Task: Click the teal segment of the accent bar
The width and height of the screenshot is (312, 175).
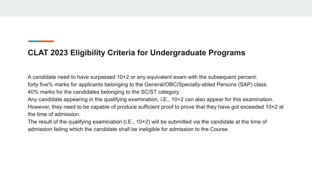Action: [x=35, y=41]
